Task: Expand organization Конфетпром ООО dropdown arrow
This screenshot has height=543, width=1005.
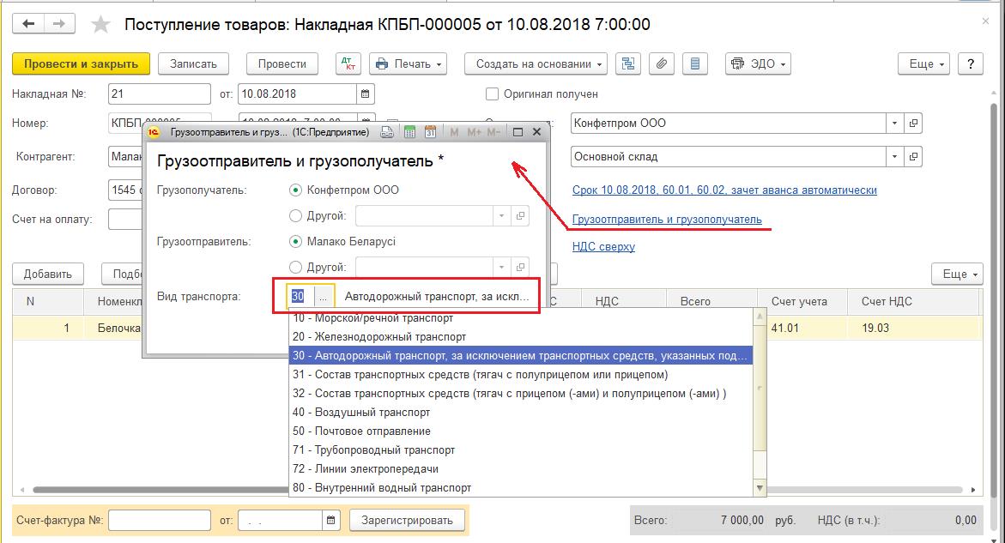Action: pyautogui.click(x=895, y=123)
